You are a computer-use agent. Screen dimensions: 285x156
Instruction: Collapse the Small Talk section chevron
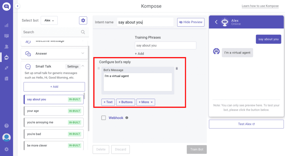[x=83, y=66]
